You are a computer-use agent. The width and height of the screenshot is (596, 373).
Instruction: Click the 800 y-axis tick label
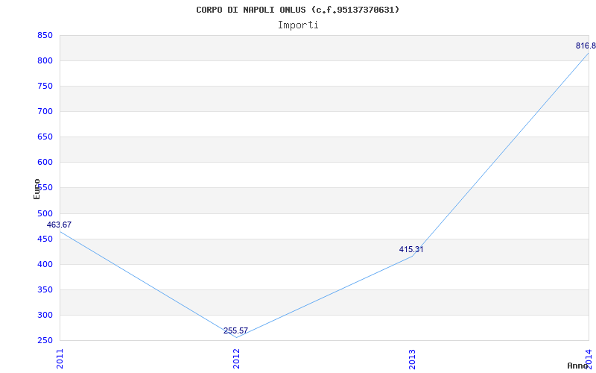tap(45, 61)
